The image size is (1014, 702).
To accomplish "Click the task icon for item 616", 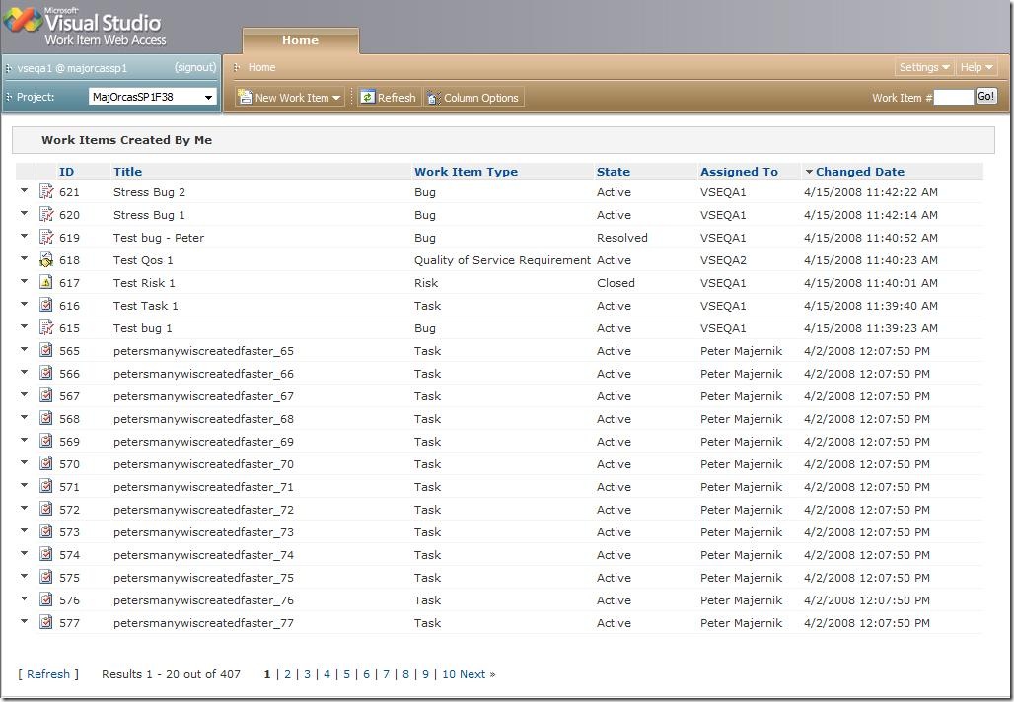I will pyautogui.click(x=46, y=306).
